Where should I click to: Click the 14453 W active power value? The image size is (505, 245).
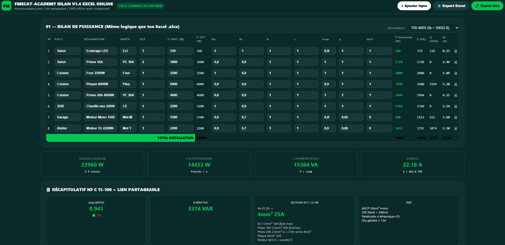click(x=199, y=165)
